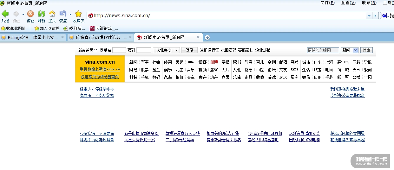Click the 找回密码 link
Image resolution: width=394 pixels, height=170 pixels.
click(228, 50)
